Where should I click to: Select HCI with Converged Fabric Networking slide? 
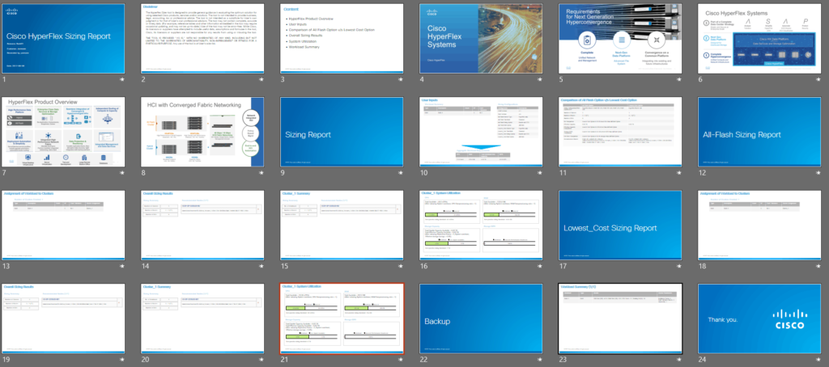(x=202, y=132)
